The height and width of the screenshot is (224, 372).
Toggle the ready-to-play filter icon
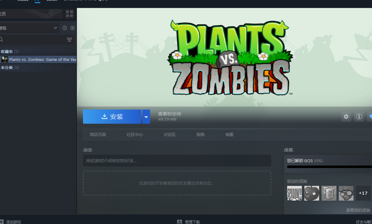click(73, 28)
